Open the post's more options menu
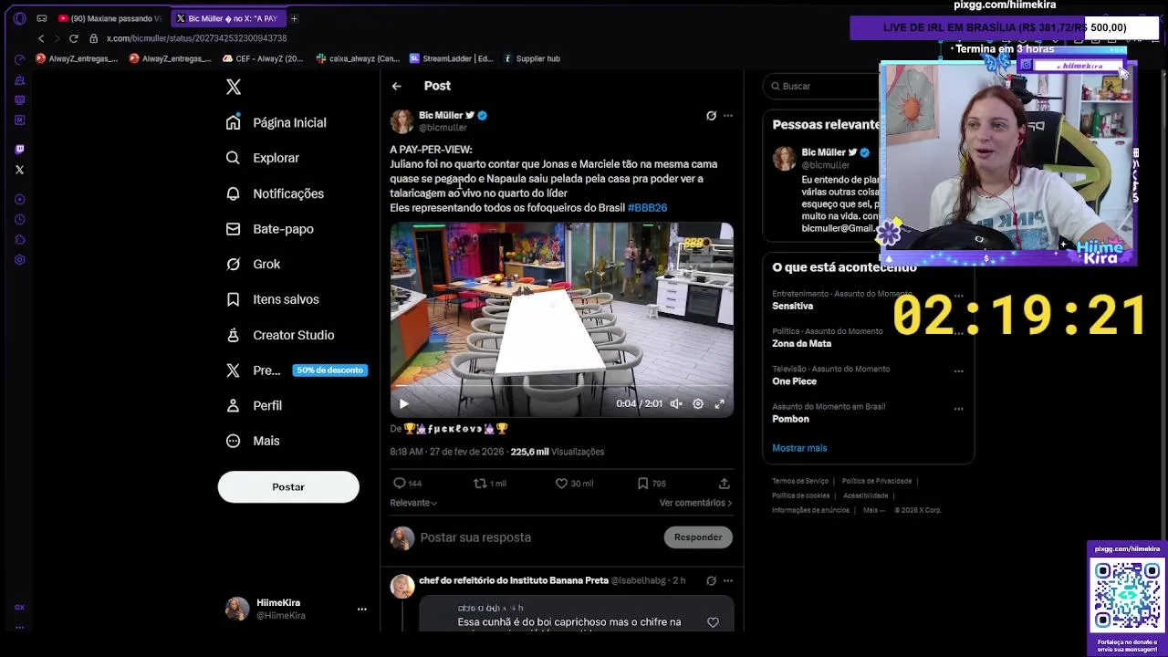 (x=727, y=116)
